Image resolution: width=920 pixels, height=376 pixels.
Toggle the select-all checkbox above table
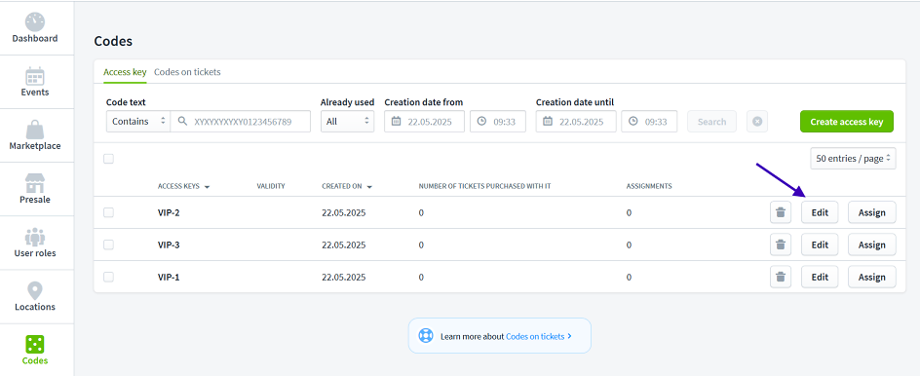[108, 159]
